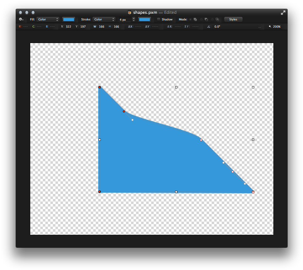
Task: Select the first Mode radio button
Action: [190, 19]
